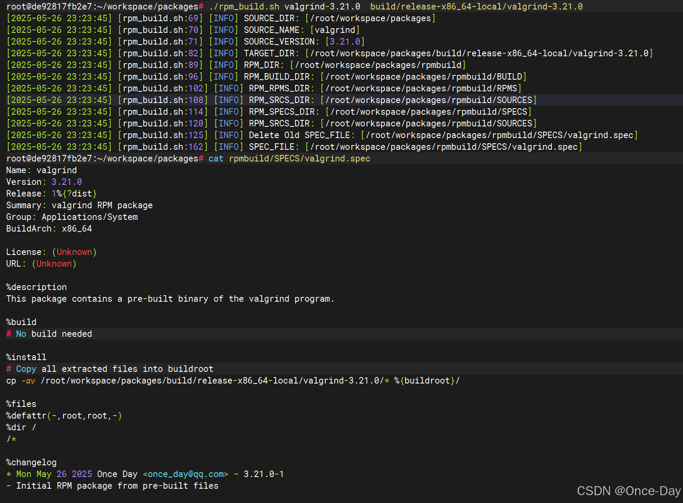The height and width of the screenshot is (503, 683).
Task: Click the 'SOURCE_VERSION:' log label
Action: [x=282, y=42]
